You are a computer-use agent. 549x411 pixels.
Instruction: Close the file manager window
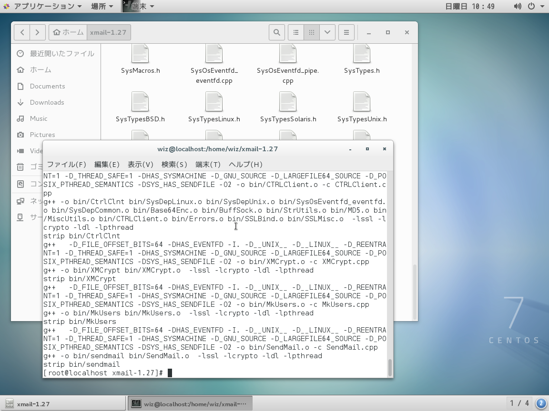click(407, 32)
